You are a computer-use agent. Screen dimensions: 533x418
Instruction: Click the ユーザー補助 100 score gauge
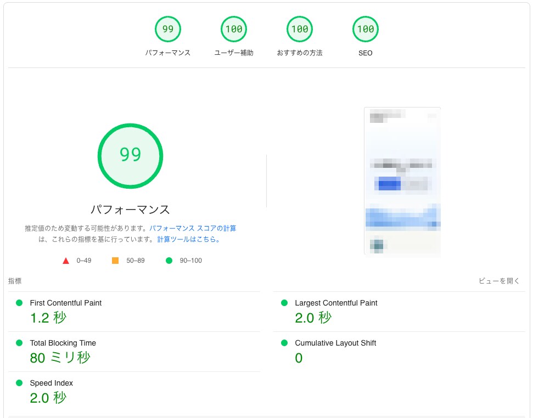(234, 29)
